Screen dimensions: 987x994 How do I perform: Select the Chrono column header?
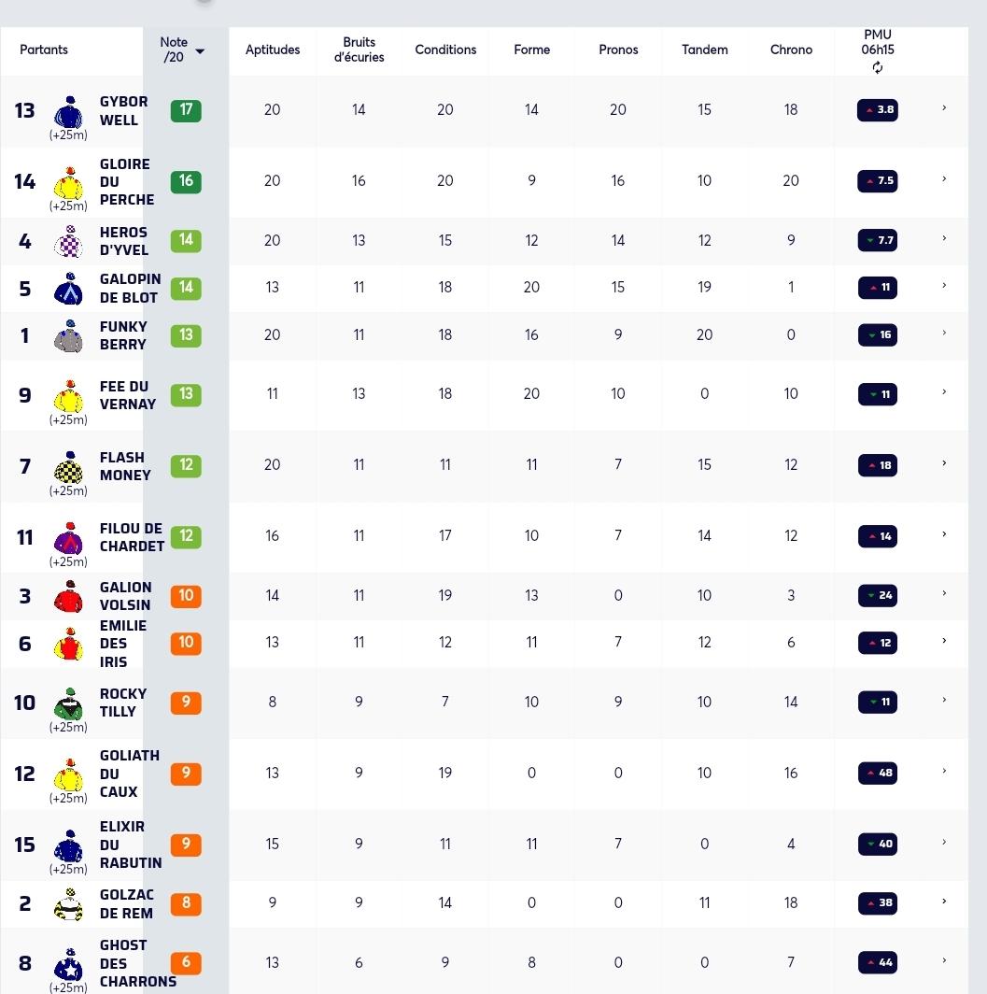point(791,50)
